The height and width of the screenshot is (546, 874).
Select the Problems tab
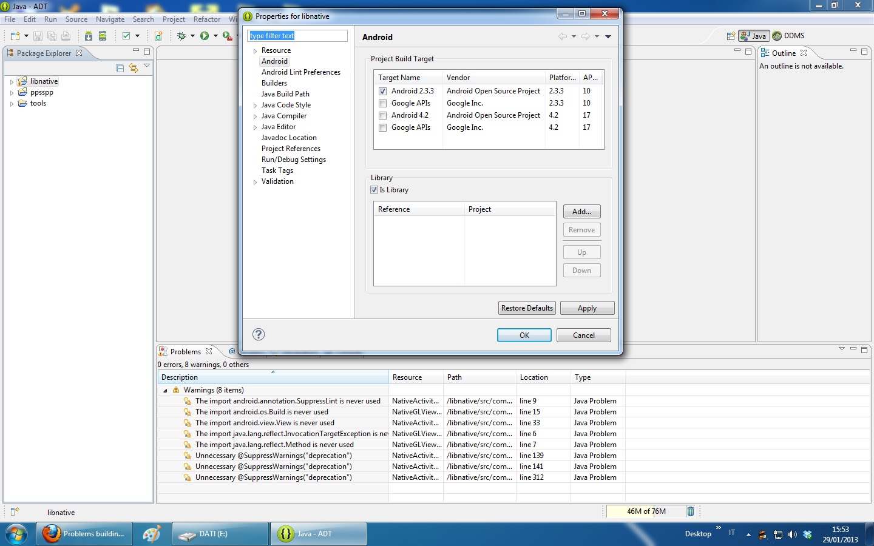[x=185, y=352]
